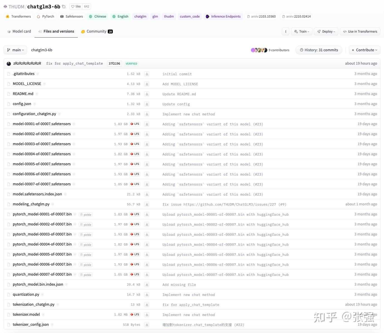Expand the Deploy dropdown
Image resolution: width=384 pixels, height=333 pixels.
pyautogui.click(x=326, y=31)
